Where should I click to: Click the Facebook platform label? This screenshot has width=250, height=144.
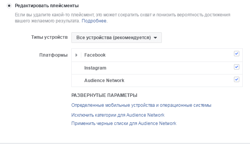coord(95,55)
